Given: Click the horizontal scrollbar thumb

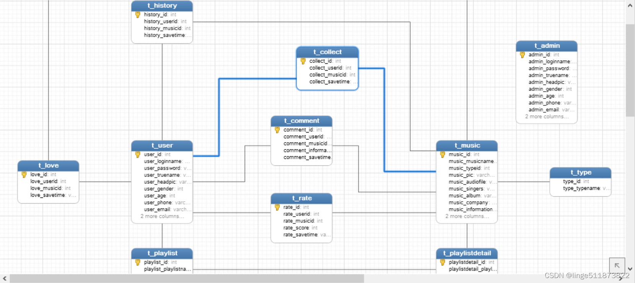Looking at the screenshot, I should 187,279.
